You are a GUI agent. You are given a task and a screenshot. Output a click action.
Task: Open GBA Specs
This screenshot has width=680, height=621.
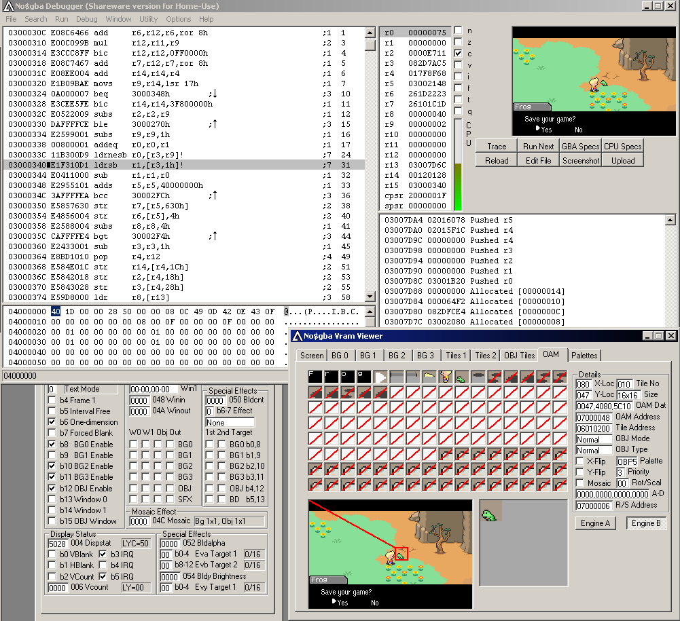[x=580, y=147]
